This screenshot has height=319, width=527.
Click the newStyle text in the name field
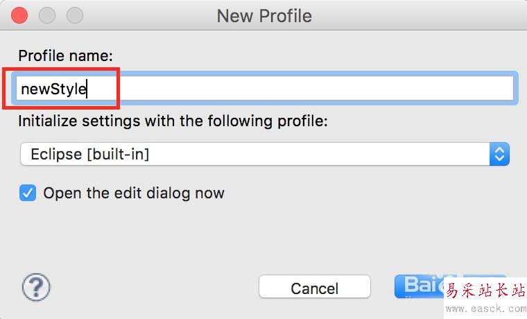tap(53, 89)
